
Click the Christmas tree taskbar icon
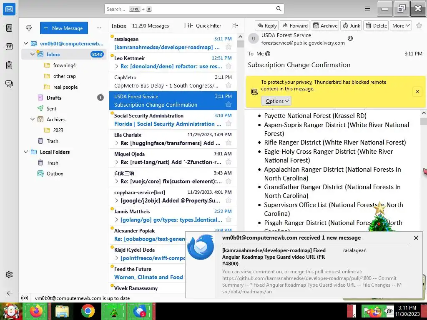click(113, 311)
